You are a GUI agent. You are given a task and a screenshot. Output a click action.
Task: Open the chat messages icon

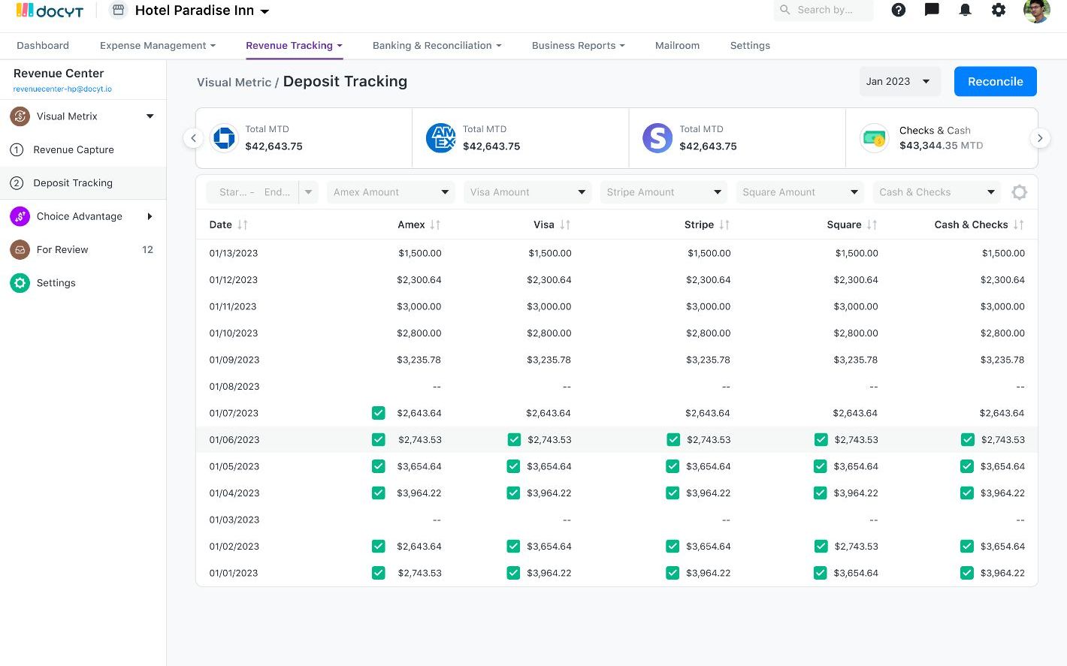(932, 11)
